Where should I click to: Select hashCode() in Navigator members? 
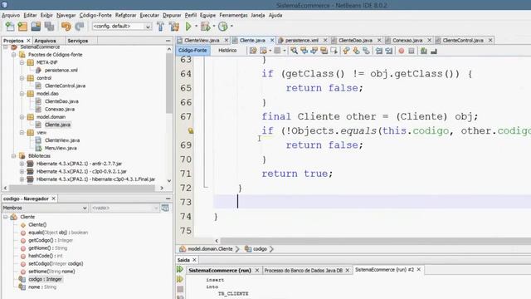pyautogui.click(x=46, y=256)
